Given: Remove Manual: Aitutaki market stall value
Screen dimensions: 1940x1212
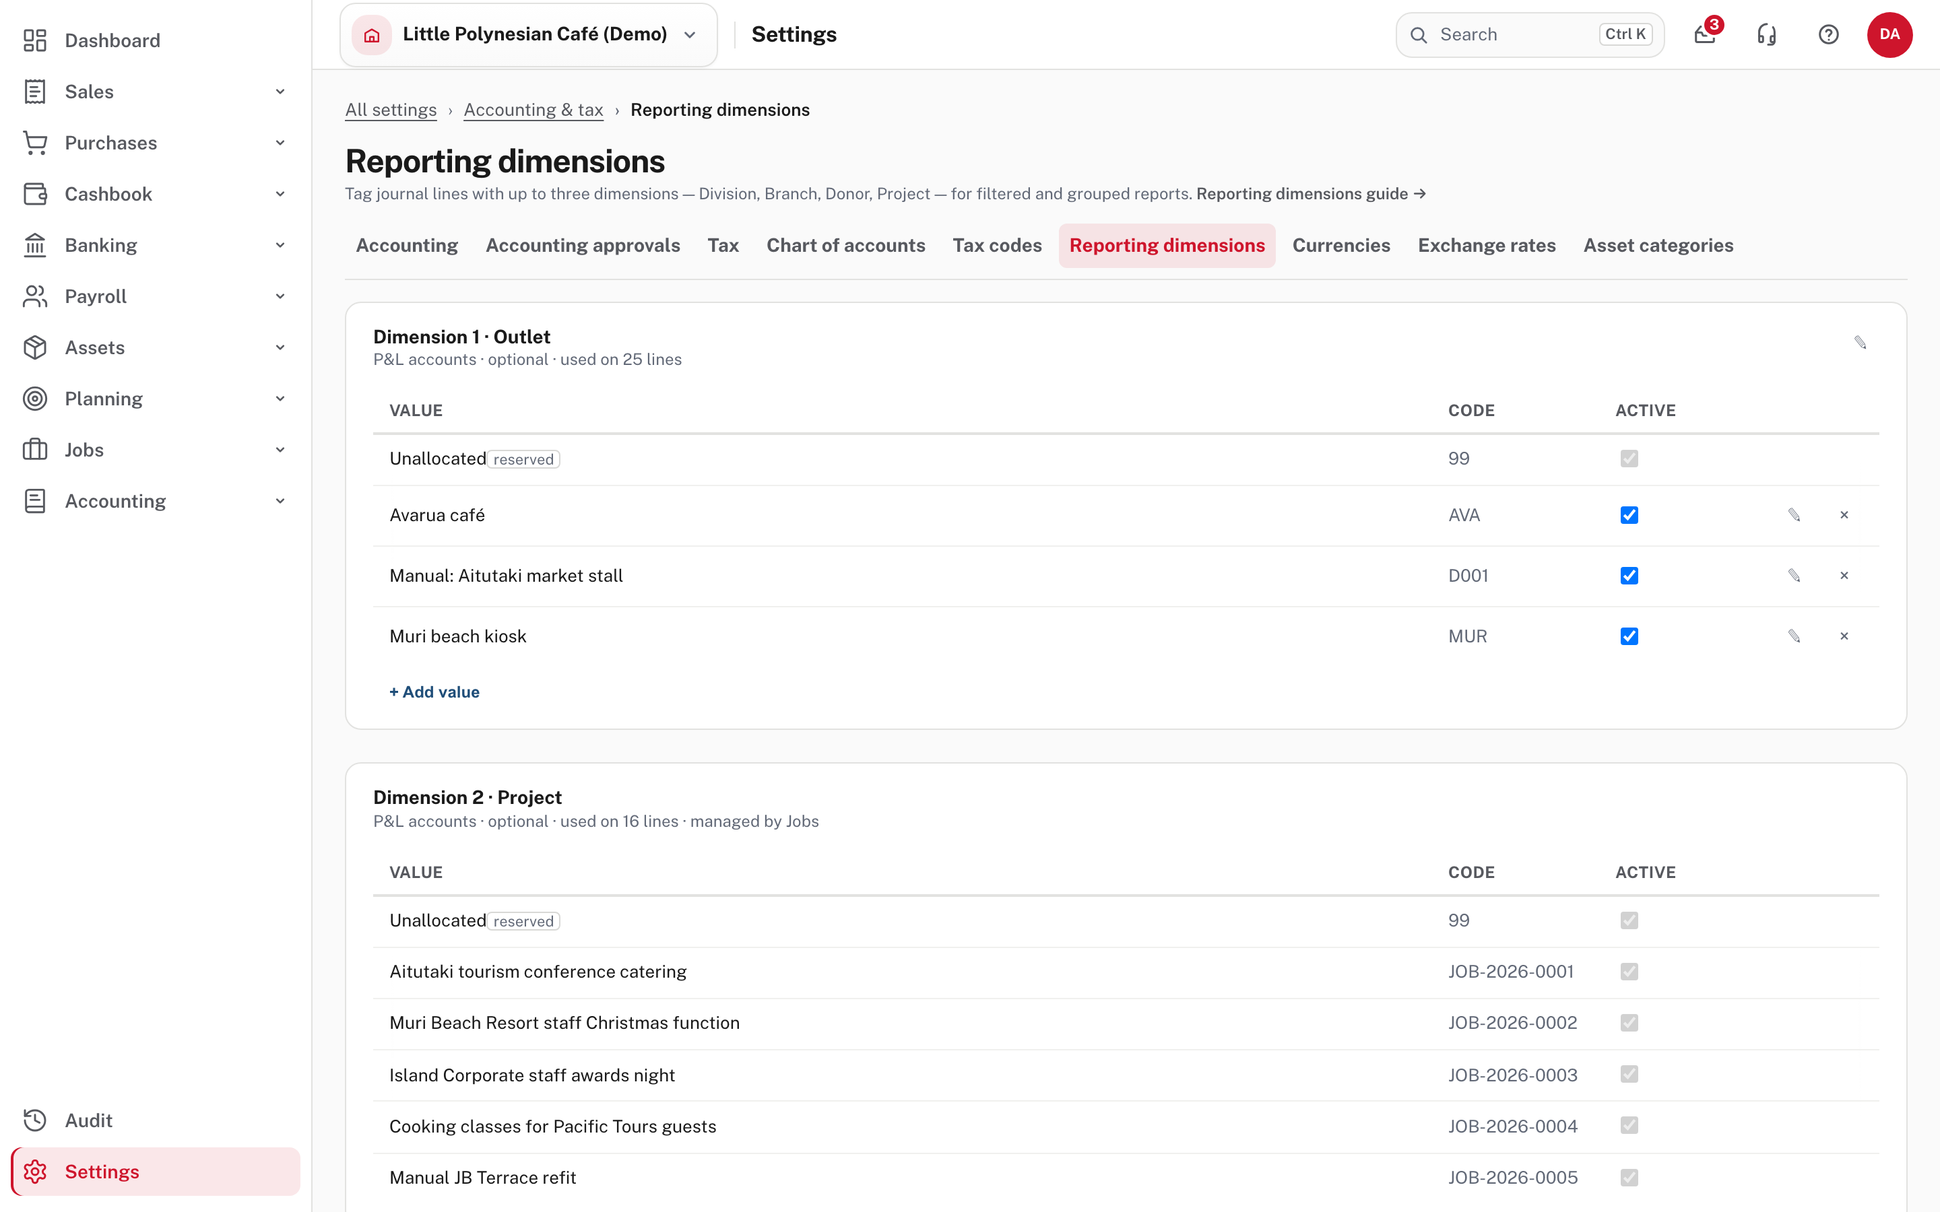Looking at the screenshot, I should 1844,576.
